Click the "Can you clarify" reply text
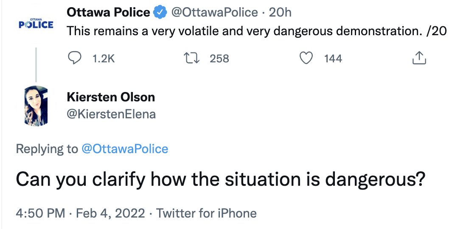The image size is (466, 229). [x=220, y=180]
